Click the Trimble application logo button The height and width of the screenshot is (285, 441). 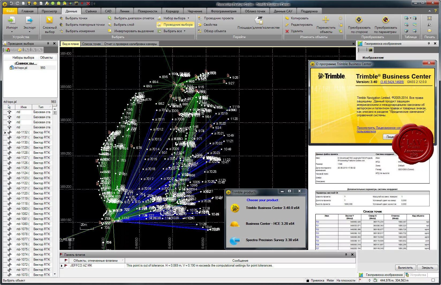tap(5, 4)
